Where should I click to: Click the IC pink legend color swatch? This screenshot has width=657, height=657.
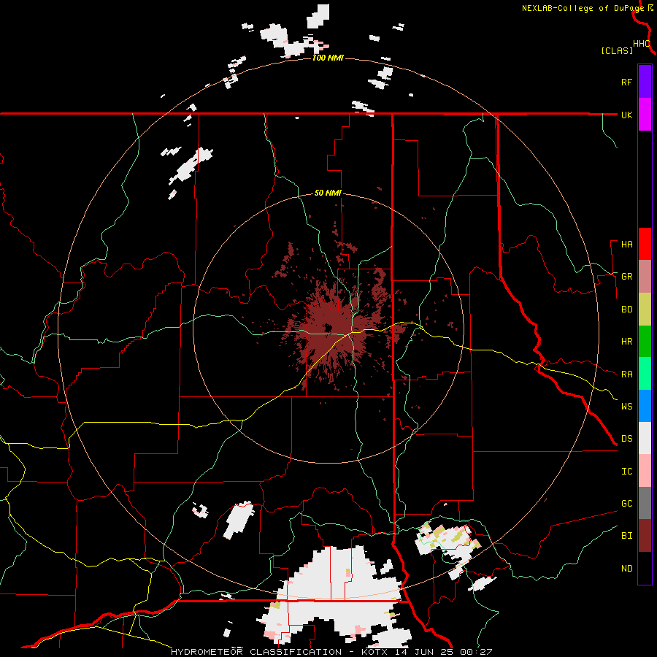click(x=645, y=471)
